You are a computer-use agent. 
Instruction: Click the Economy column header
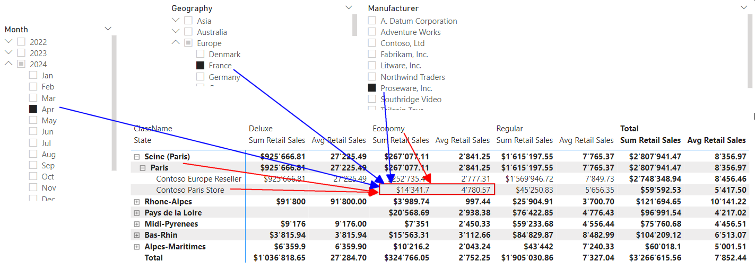(x=388, y=129)
